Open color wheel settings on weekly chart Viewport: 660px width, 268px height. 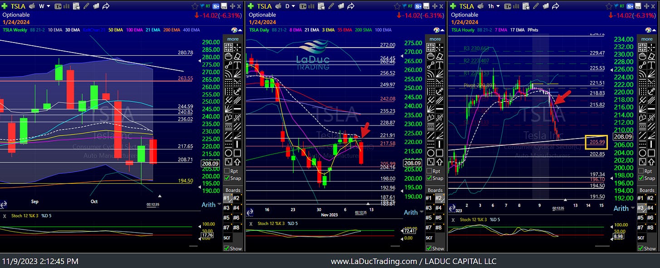pyautogui.click(x=235, y=30)
